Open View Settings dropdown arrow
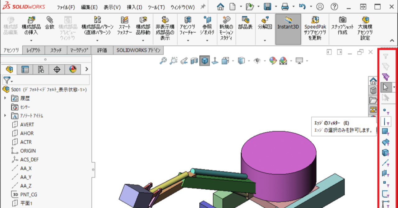This screenshot has width=398, height=208. [x=307, y=61]
